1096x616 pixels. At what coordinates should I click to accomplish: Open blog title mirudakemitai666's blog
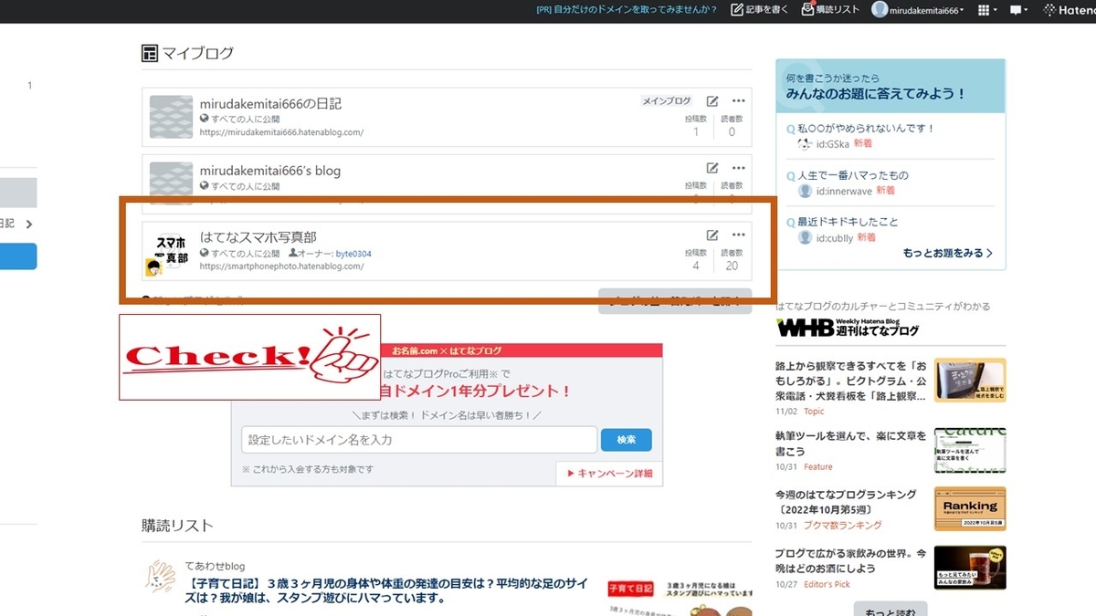tap(270, 171)
